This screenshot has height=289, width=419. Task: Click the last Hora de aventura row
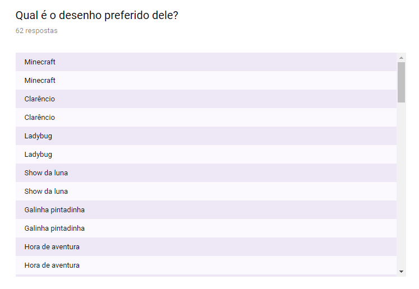[x=206, y=265]
